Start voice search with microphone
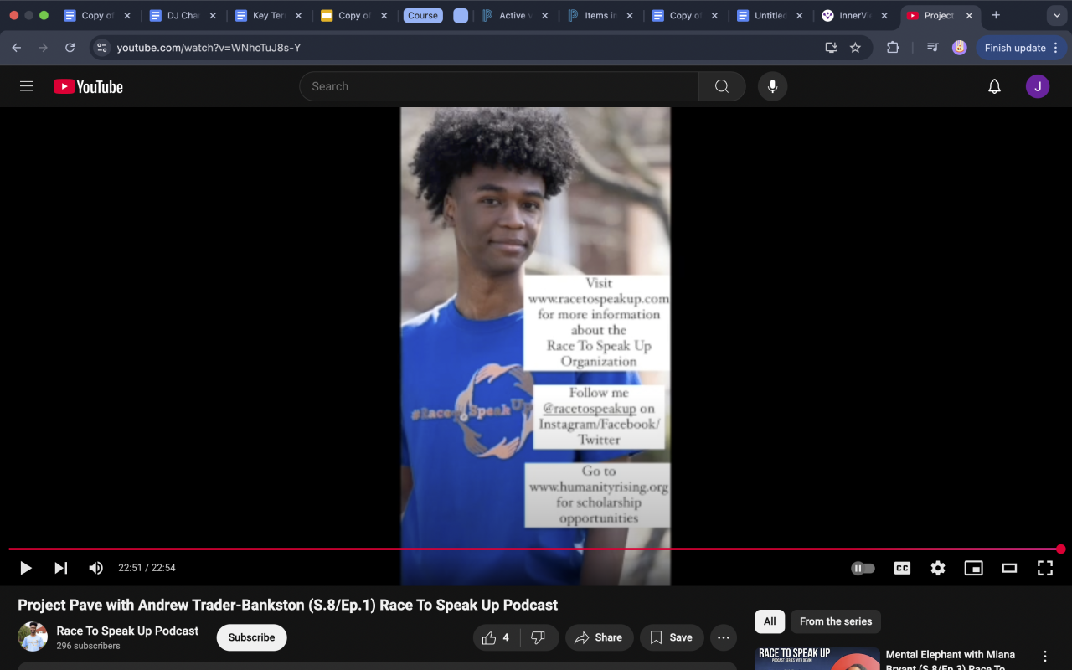 (x=772, y=86)
